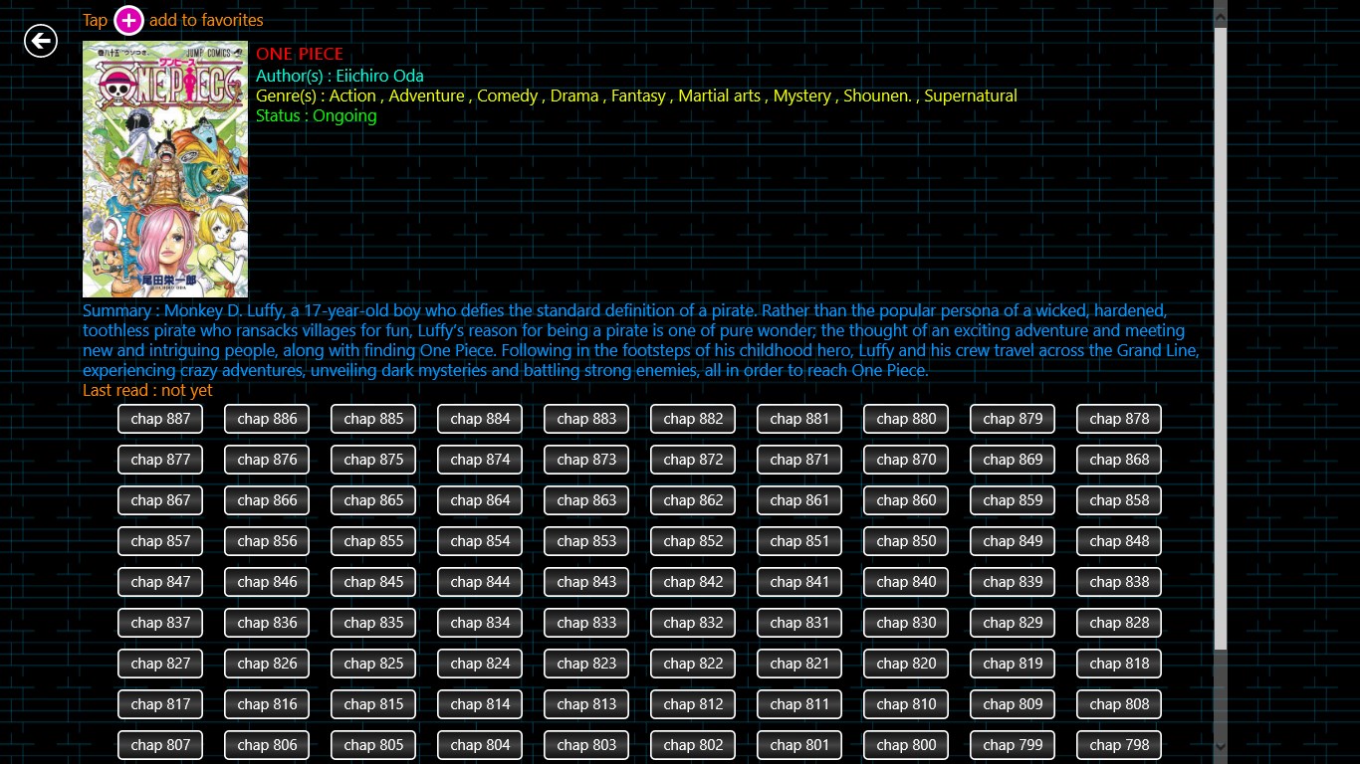Screen dimensions: 1360x764
Task: Select chap 811
Action: (x=799, y=704)
